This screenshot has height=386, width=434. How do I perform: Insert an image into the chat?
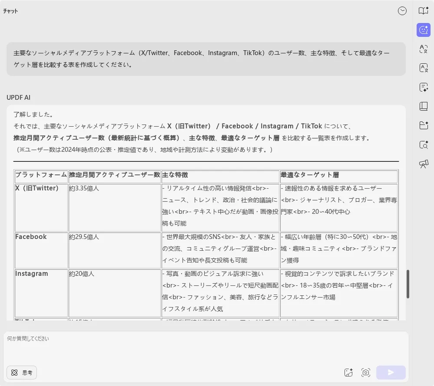click(348, 372)
